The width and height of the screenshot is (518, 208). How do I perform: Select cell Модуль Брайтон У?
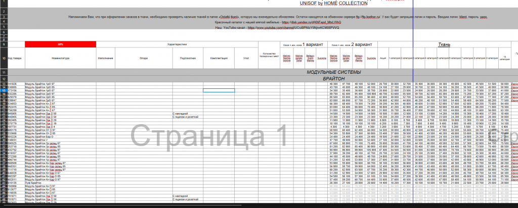click(61, 140)
